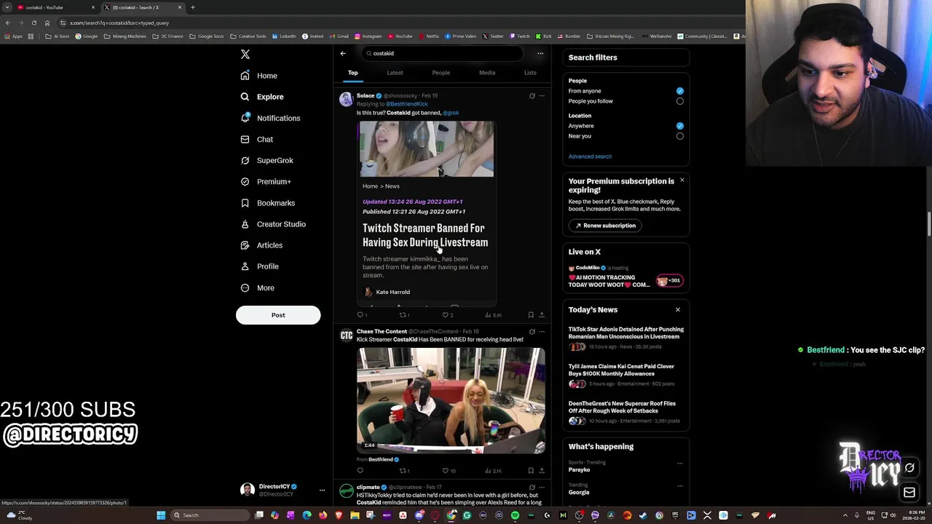Open more menu on Solace post
Viewport: 932px width, 524px height.
point(541,96)
